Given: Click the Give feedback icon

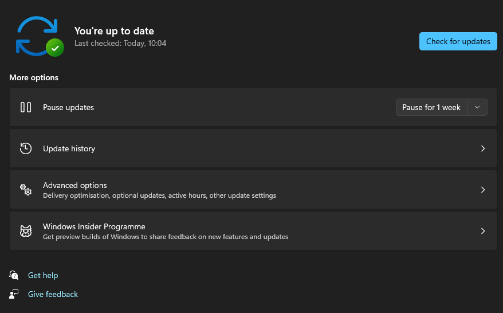Looking at the screenshot, I should (x=14, y=294).
